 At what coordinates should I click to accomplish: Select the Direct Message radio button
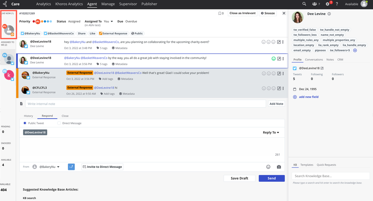point(59,123)
